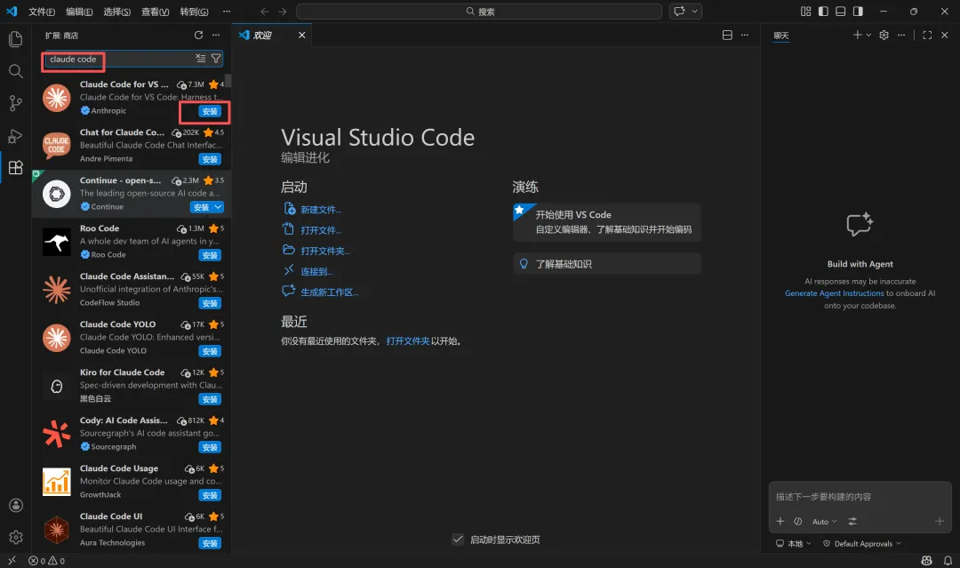Maximize the chat panel
This screenshot has width=960, height=568.
point(927,36)
